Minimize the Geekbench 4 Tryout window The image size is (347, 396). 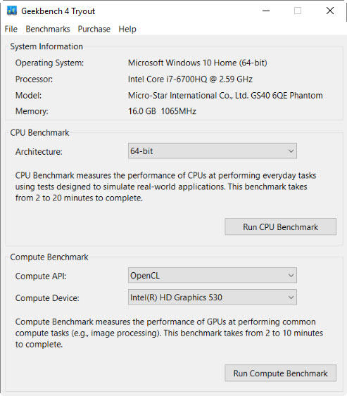(266, 11)
